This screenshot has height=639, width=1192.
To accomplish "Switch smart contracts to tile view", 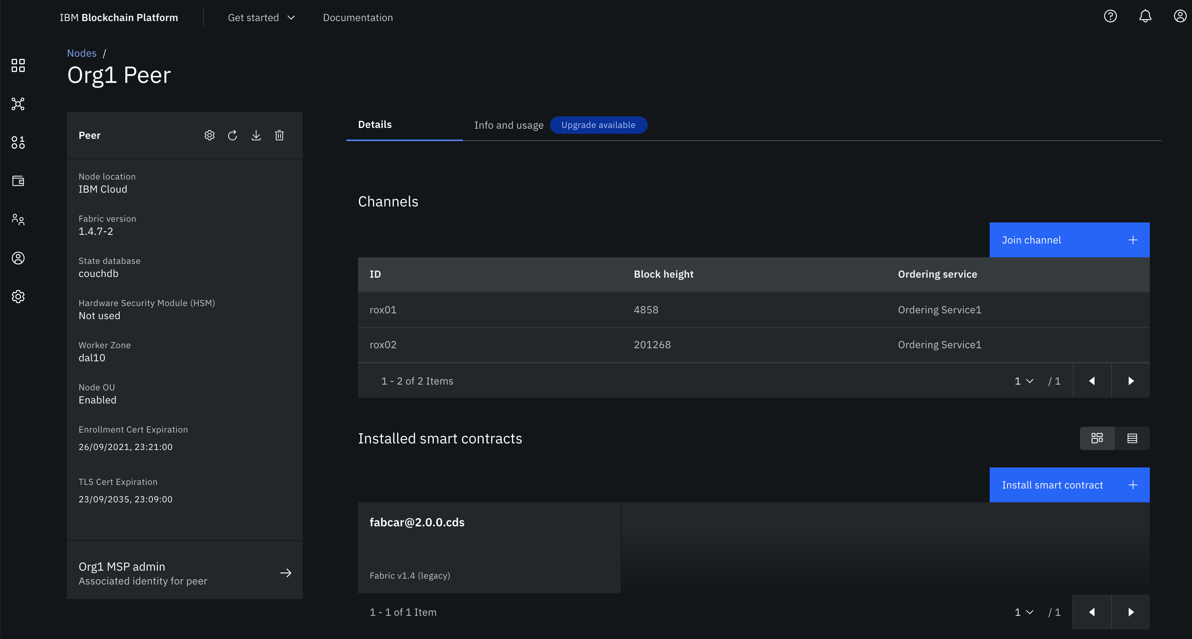I will 1097,438.
